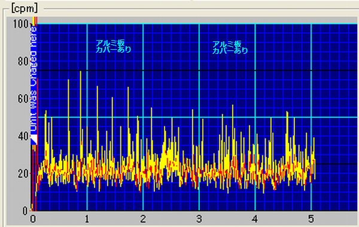Image resolution: width=359 pixels, height=227 pixels.
Task: Click the 80 label on the y-axis
Action: pyautogui.click(x=23, y=62)
